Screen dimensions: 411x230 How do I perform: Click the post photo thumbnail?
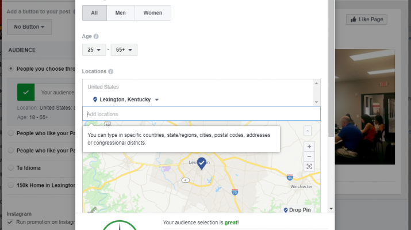click(365, 107)
